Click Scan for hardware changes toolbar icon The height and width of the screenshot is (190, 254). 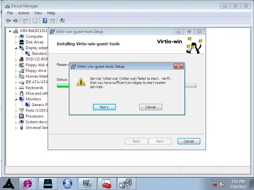coord(62,21)
